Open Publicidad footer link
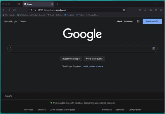 tap(29, 110)
